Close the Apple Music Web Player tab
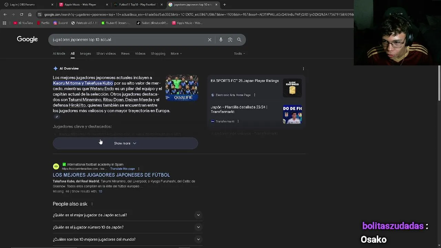The width and height of the screenshot is (441, 248). click(x=107, y=4)
